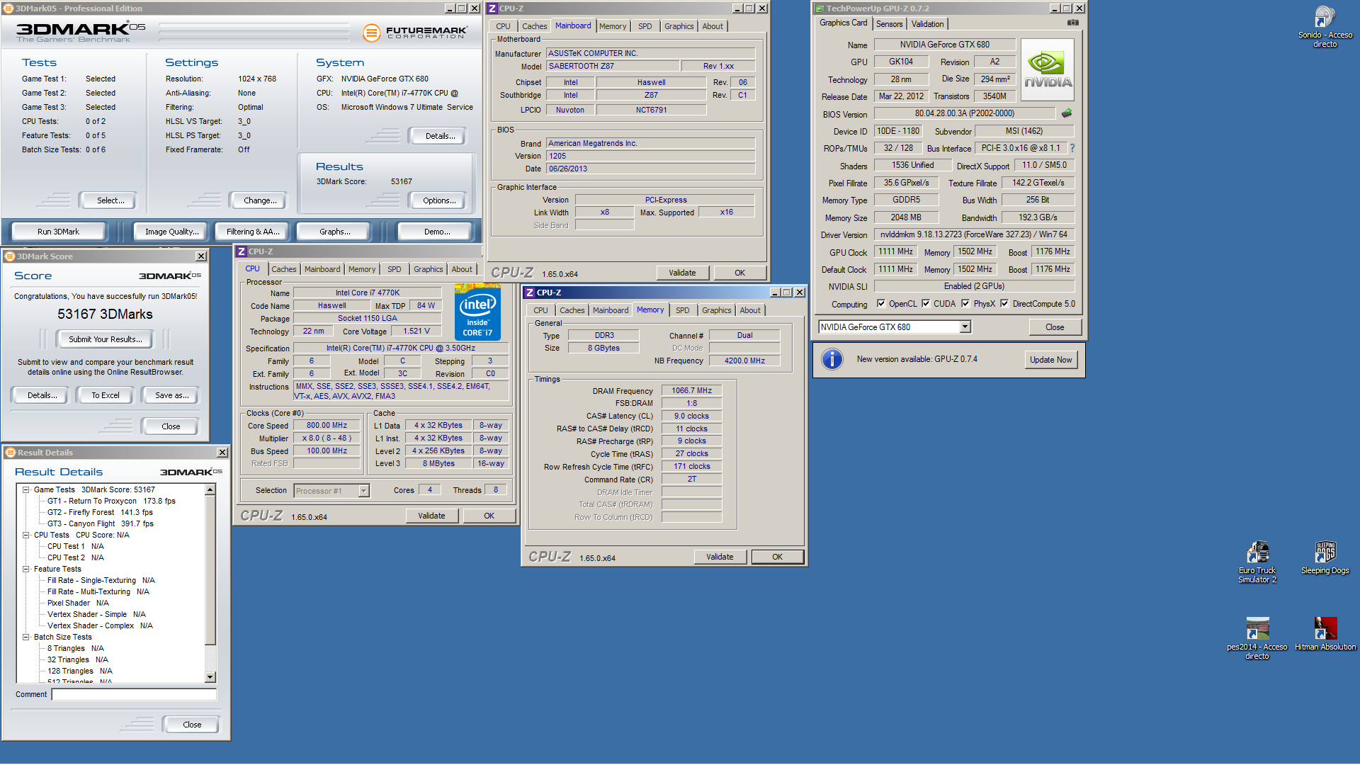Click GPU-Z update info icon

tap(832, 359)
